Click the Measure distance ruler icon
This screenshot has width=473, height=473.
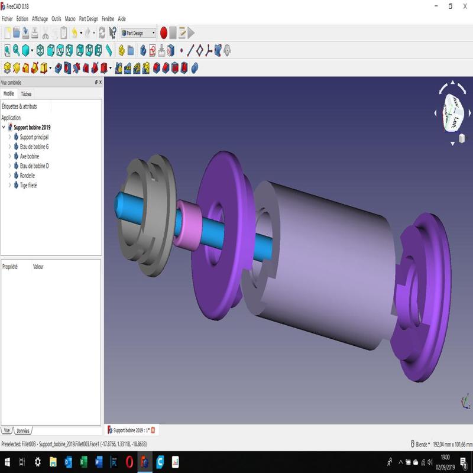(x=109, y=50)
